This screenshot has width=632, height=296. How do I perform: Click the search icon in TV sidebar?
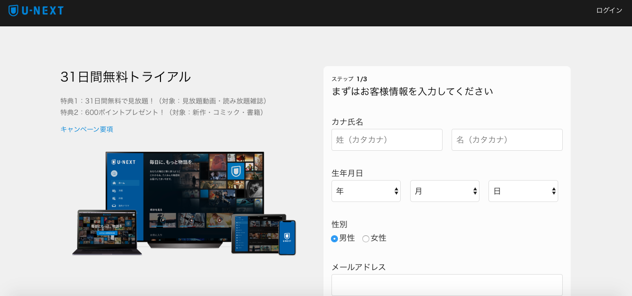click(x=114, y=173)
